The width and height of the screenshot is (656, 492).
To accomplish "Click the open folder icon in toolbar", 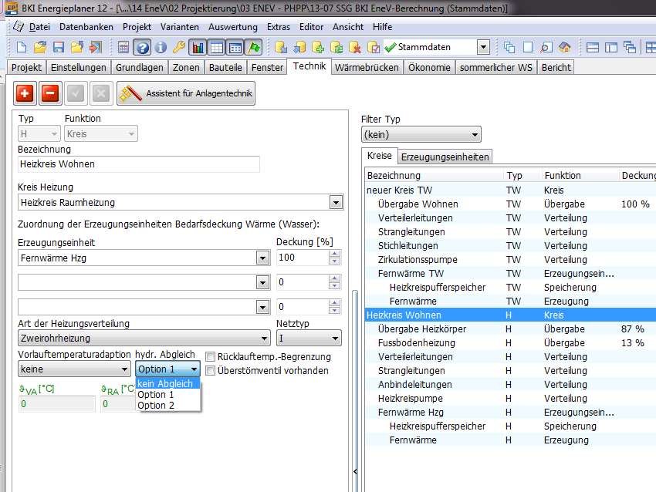I will pyautogui.click(x=39, y=47).
